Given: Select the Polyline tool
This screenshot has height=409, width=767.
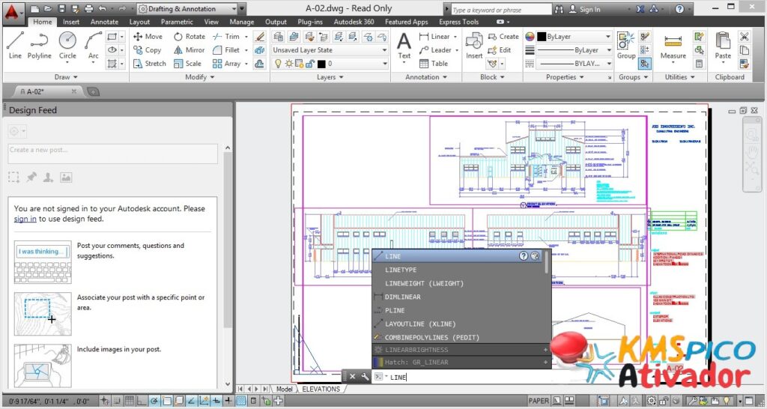Looking at the screenshot, I should point(39,46).
